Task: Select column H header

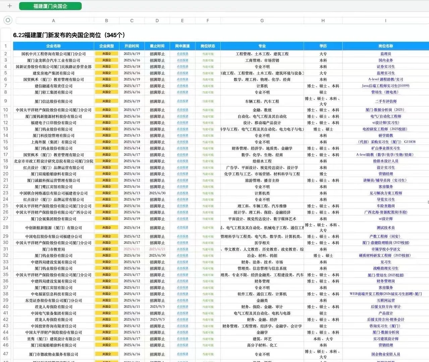Action: (x=323, y=21)
